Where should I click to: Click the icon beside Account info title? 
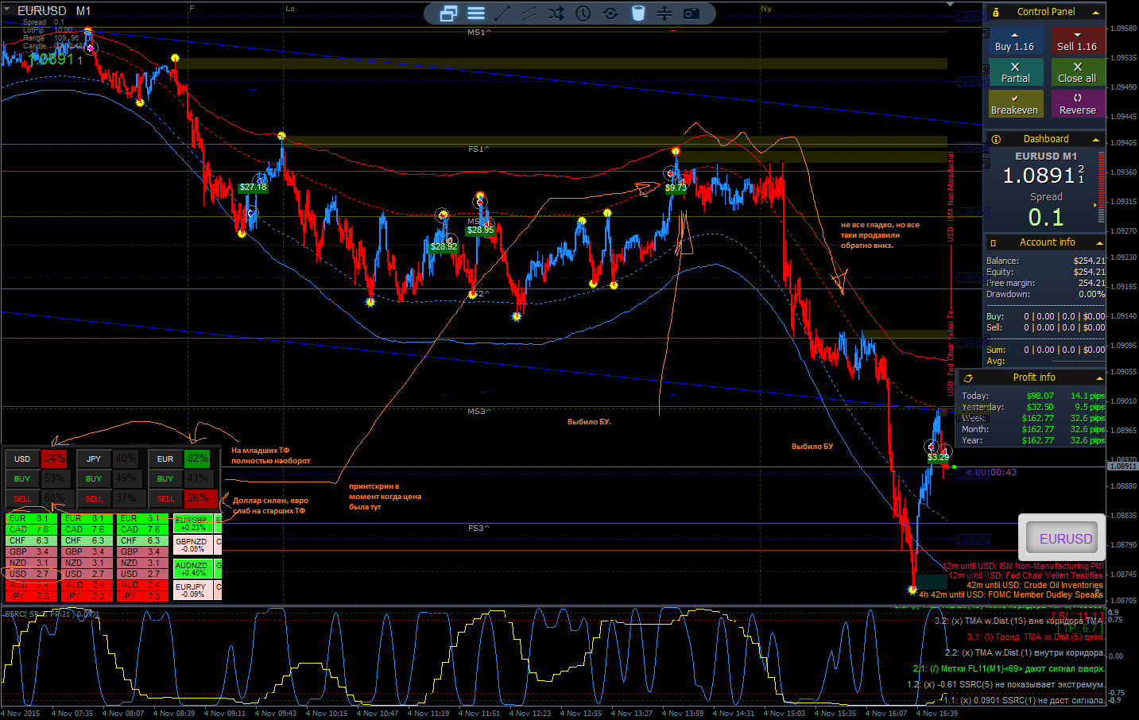(993, 242)
